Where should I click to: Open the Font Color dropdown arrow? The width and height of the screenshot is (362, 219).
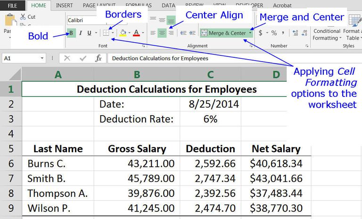(143, 33)
